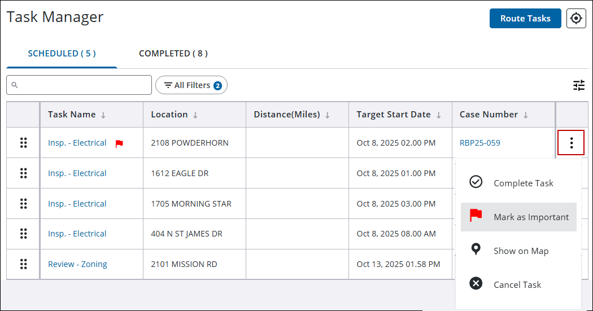Switch to the Completed tab
The image size is (593, 311).
point(173,54)
